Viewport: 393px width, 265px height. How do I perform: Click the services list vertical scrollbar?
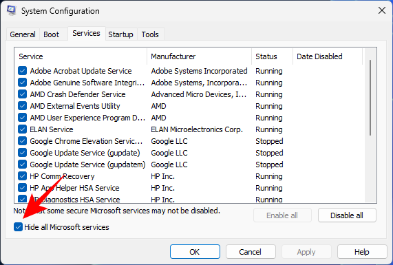tap(370, 98)
